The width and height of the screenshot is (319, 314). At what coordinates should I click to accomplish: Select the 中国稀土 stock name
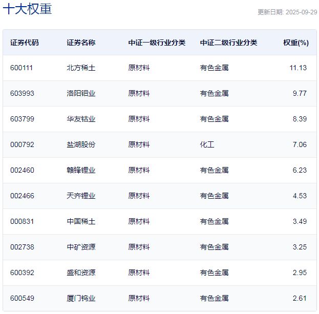tap(81, 221)
